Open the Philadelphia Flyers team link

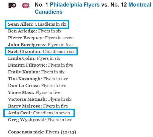tap(75, 5)
